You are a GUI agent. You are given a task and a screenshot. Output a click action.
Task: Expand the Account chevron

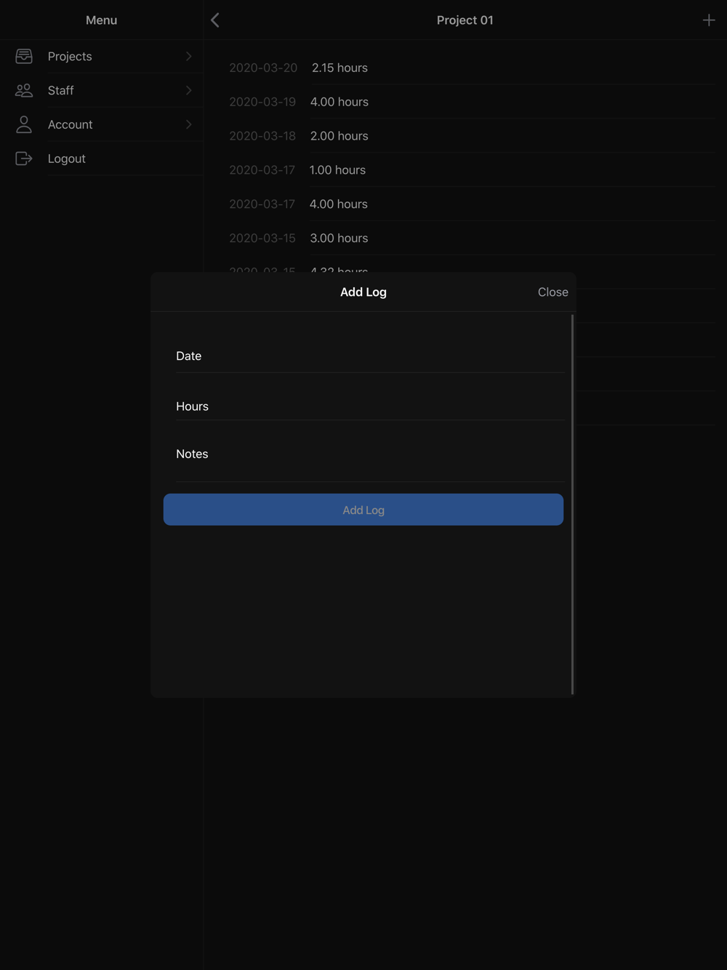189,124
